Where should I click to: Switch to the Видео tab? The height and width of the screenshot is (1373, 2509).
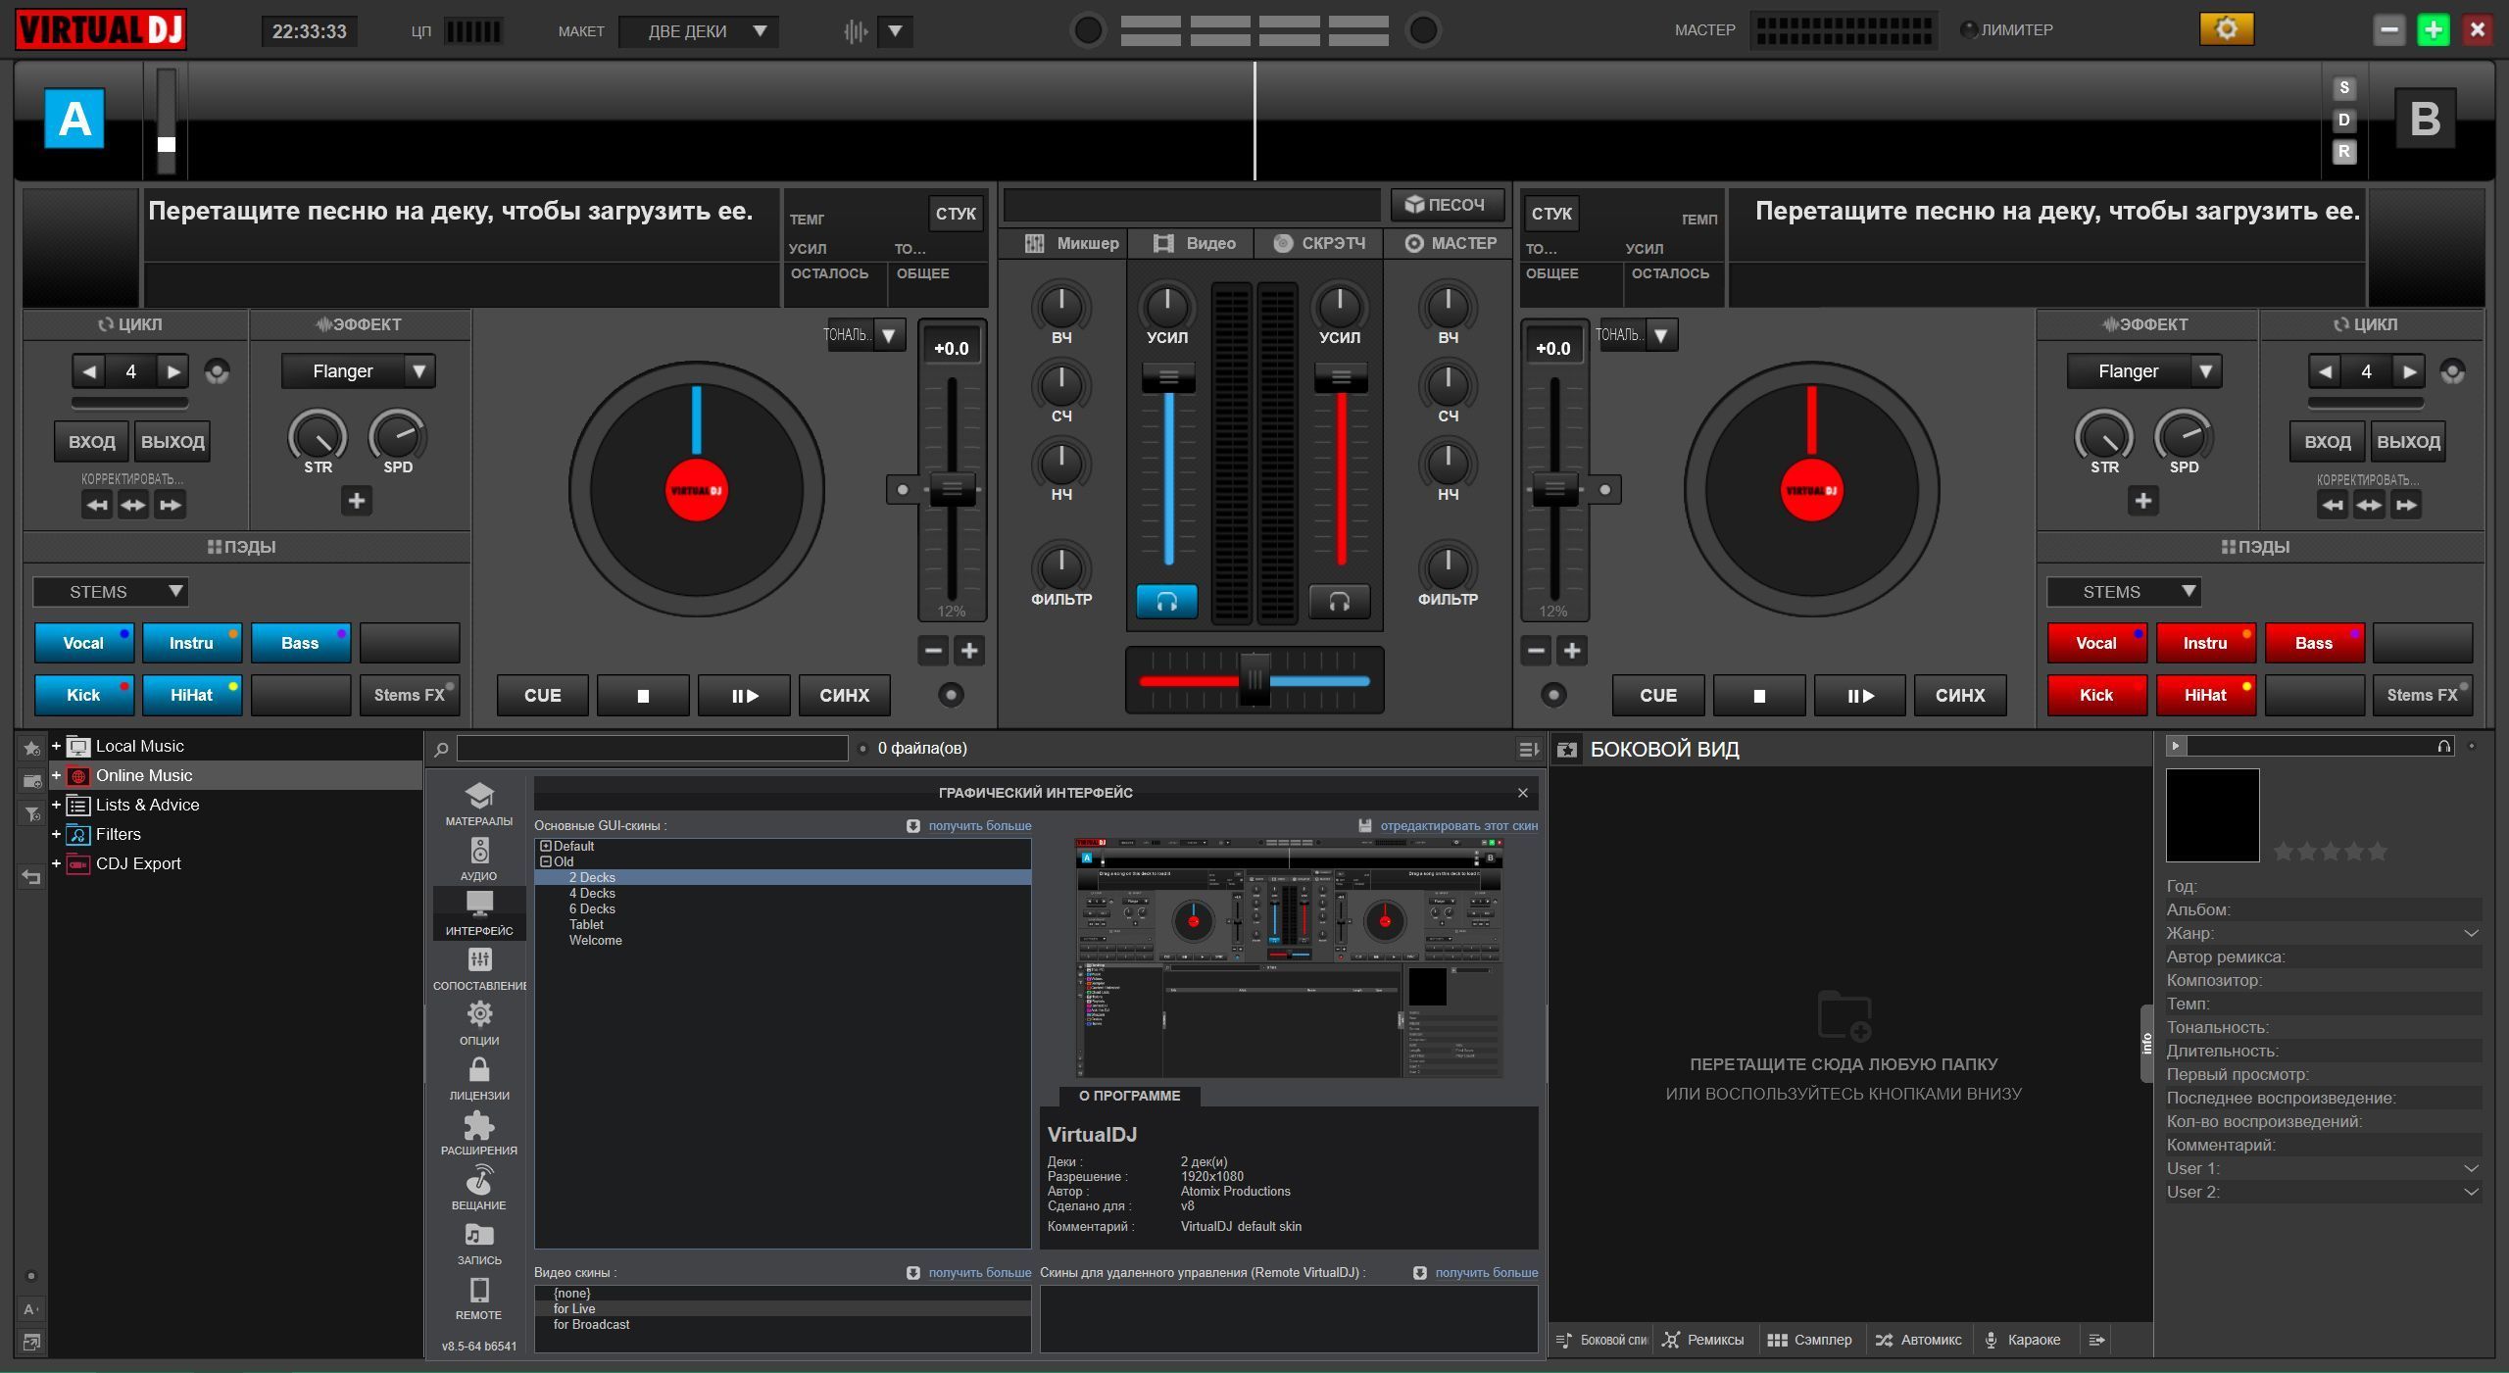[x=1194, y=243]
